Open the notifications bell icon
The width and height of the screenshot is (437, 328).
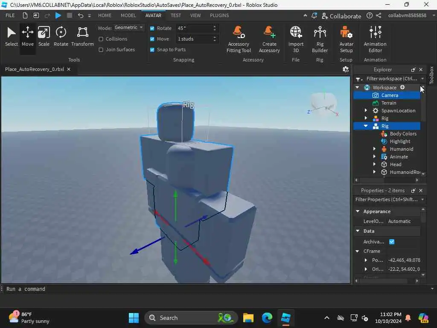pyautogui.click(x=314, y=16)
